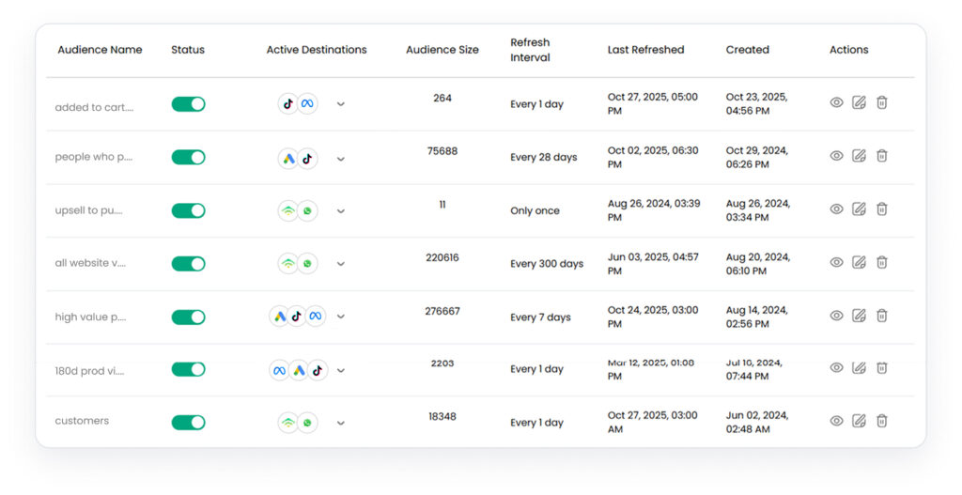Open the all website v... audience name

click(x=90, y=263)
